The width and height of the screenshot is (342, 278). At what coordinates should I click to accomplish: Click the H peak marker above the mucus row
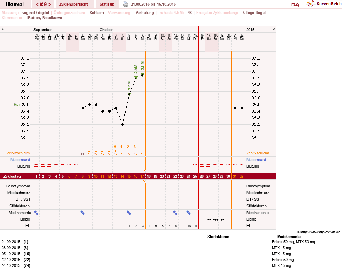point(115,147)
